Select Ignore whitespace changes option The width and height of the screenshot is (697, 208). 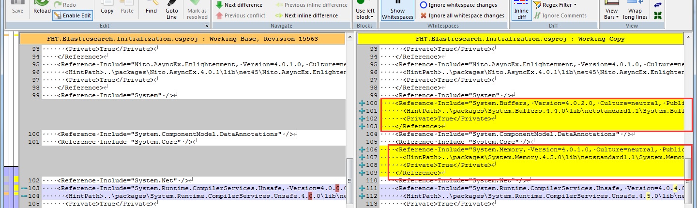(458, 5)
